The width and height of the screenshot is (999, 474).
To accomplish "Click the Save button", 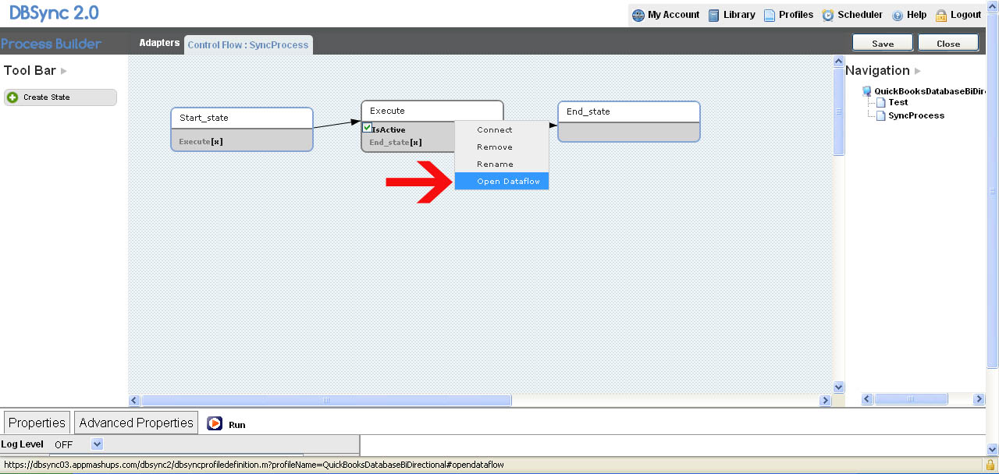I will pyautogui.click(x=883, y=44).
